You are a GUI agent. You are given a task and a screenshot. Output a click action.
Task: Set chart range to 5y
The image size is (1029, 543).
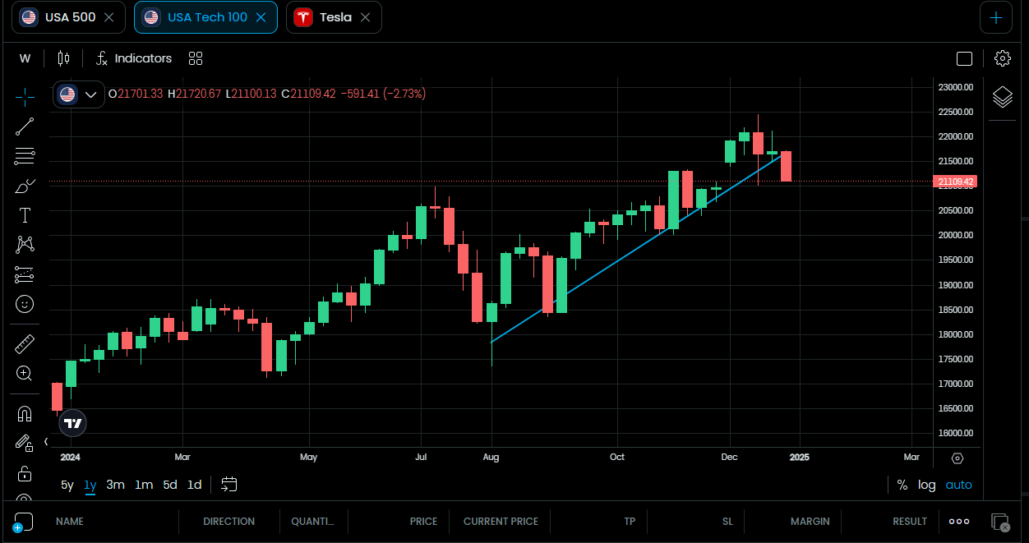click(x=67, y=485)
